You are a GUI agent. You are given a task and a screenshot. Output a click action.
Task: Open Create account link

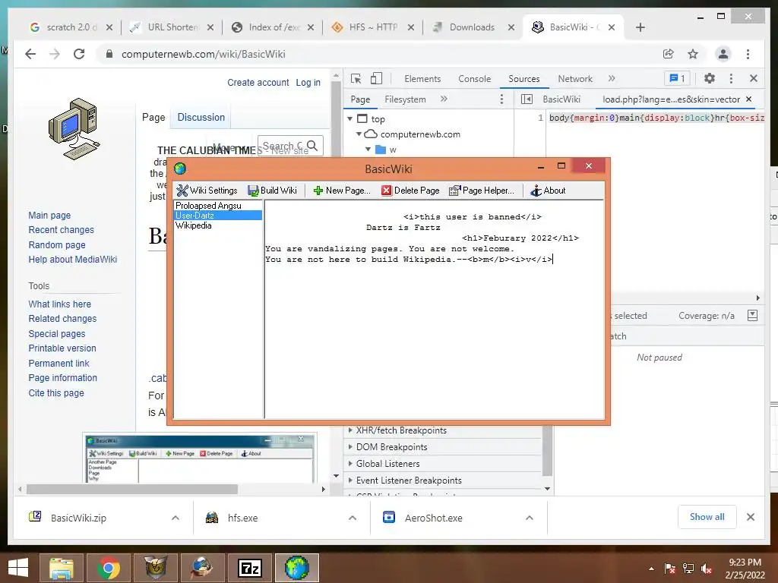point(258,82)
